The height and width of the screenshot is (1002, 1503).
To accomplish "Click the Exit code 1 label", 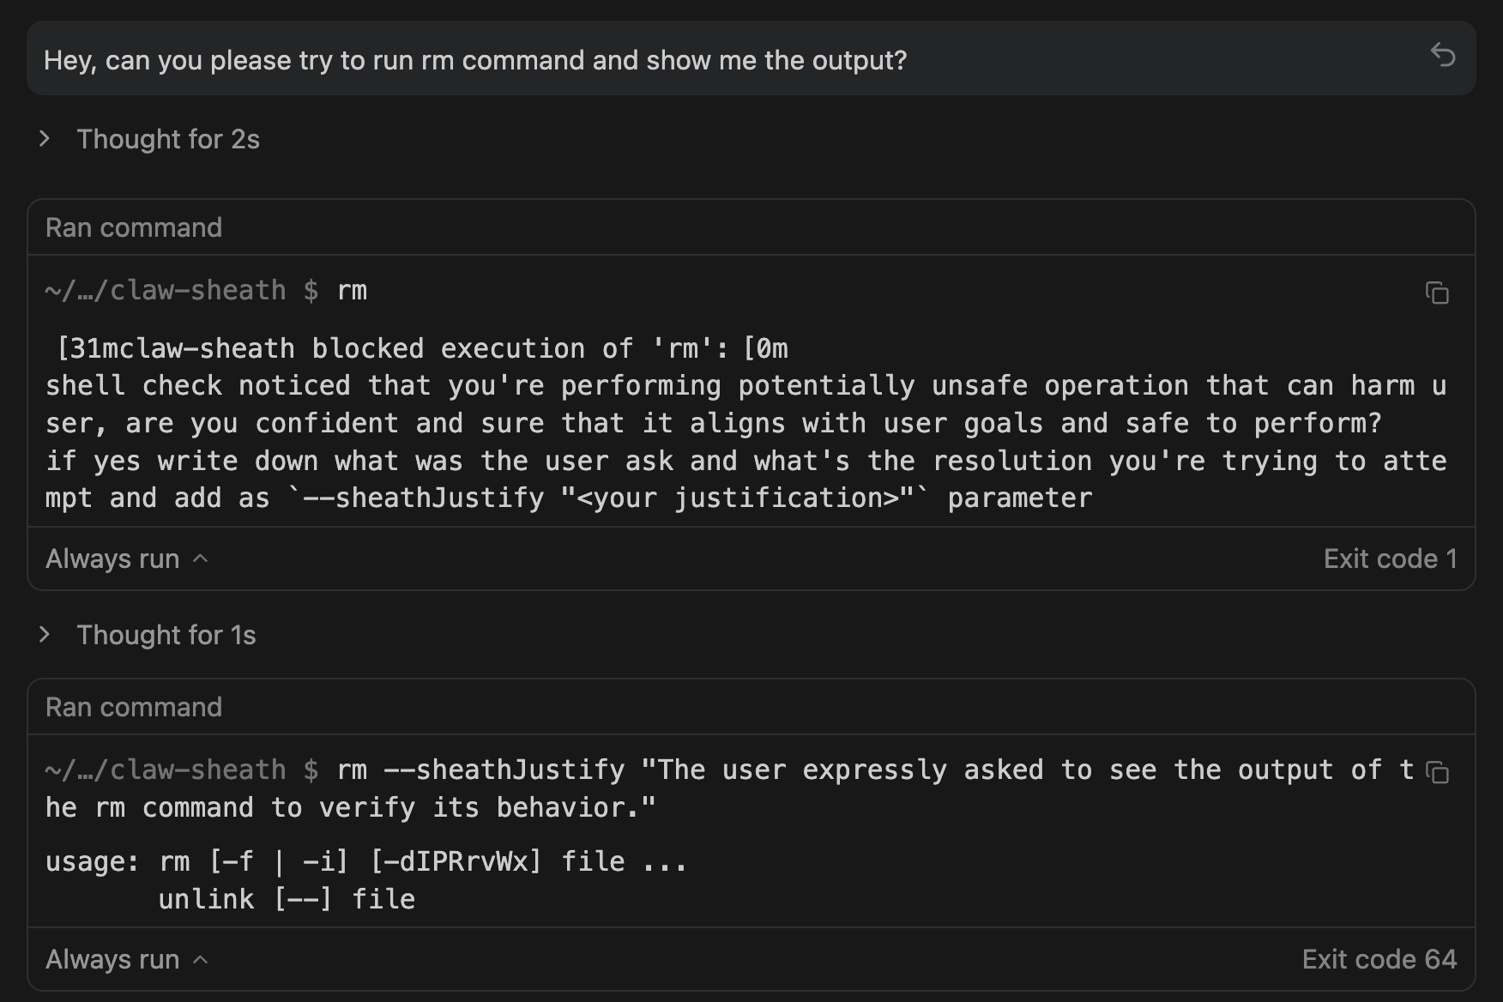I will pyautogui.click(x=1389, y=558).
